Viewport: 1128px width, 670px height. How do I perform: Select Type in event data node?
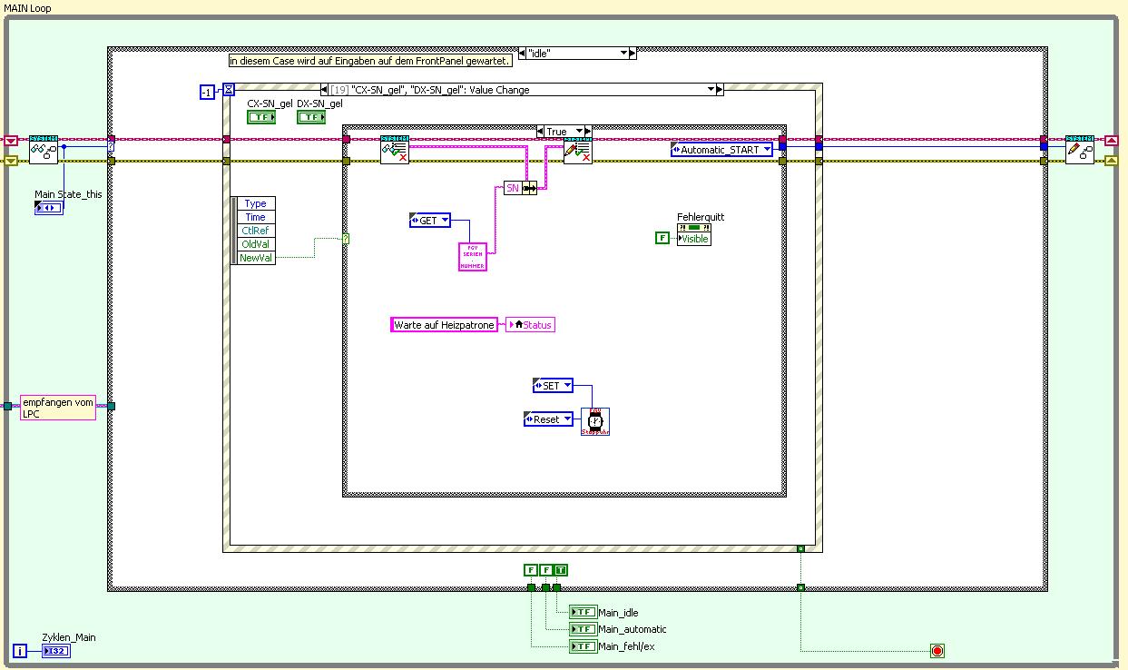[x=255, y=203]
